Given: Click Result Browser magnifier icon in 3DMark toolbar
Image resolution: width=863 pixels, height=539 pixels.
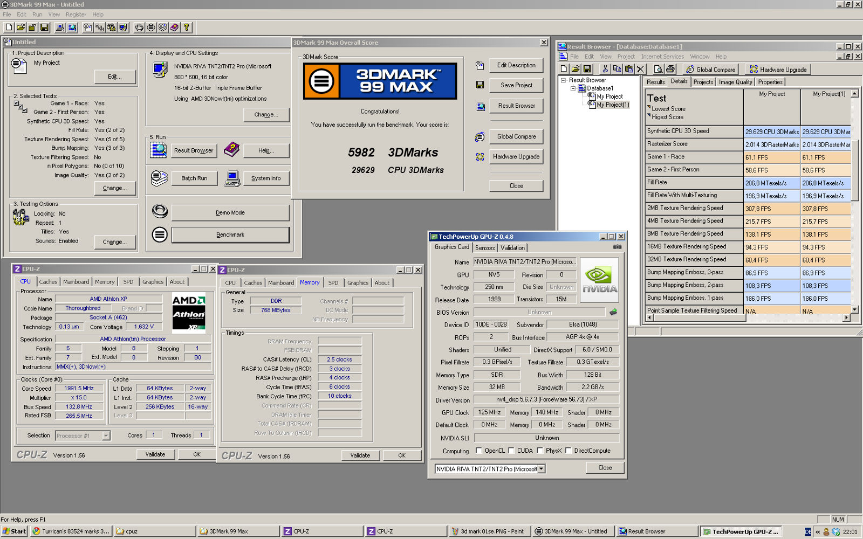Looking at the screenshot, I should (x=72, y=27).
